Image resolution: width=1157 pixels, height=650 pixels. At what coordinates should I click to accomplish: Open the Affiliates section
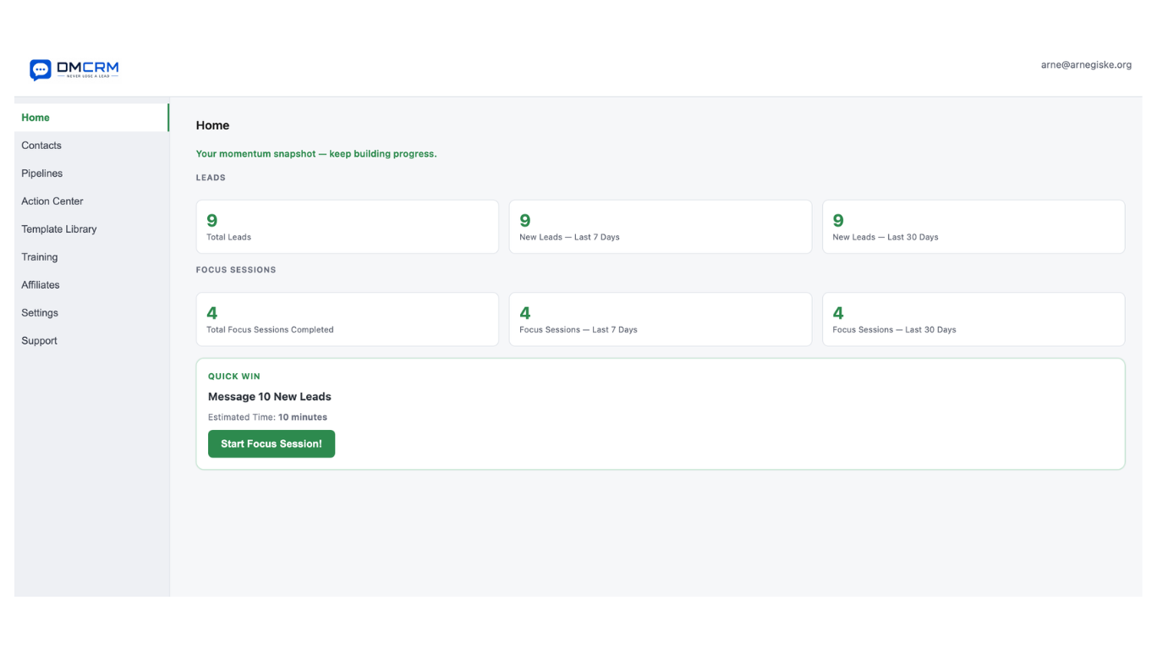[91, 285]
